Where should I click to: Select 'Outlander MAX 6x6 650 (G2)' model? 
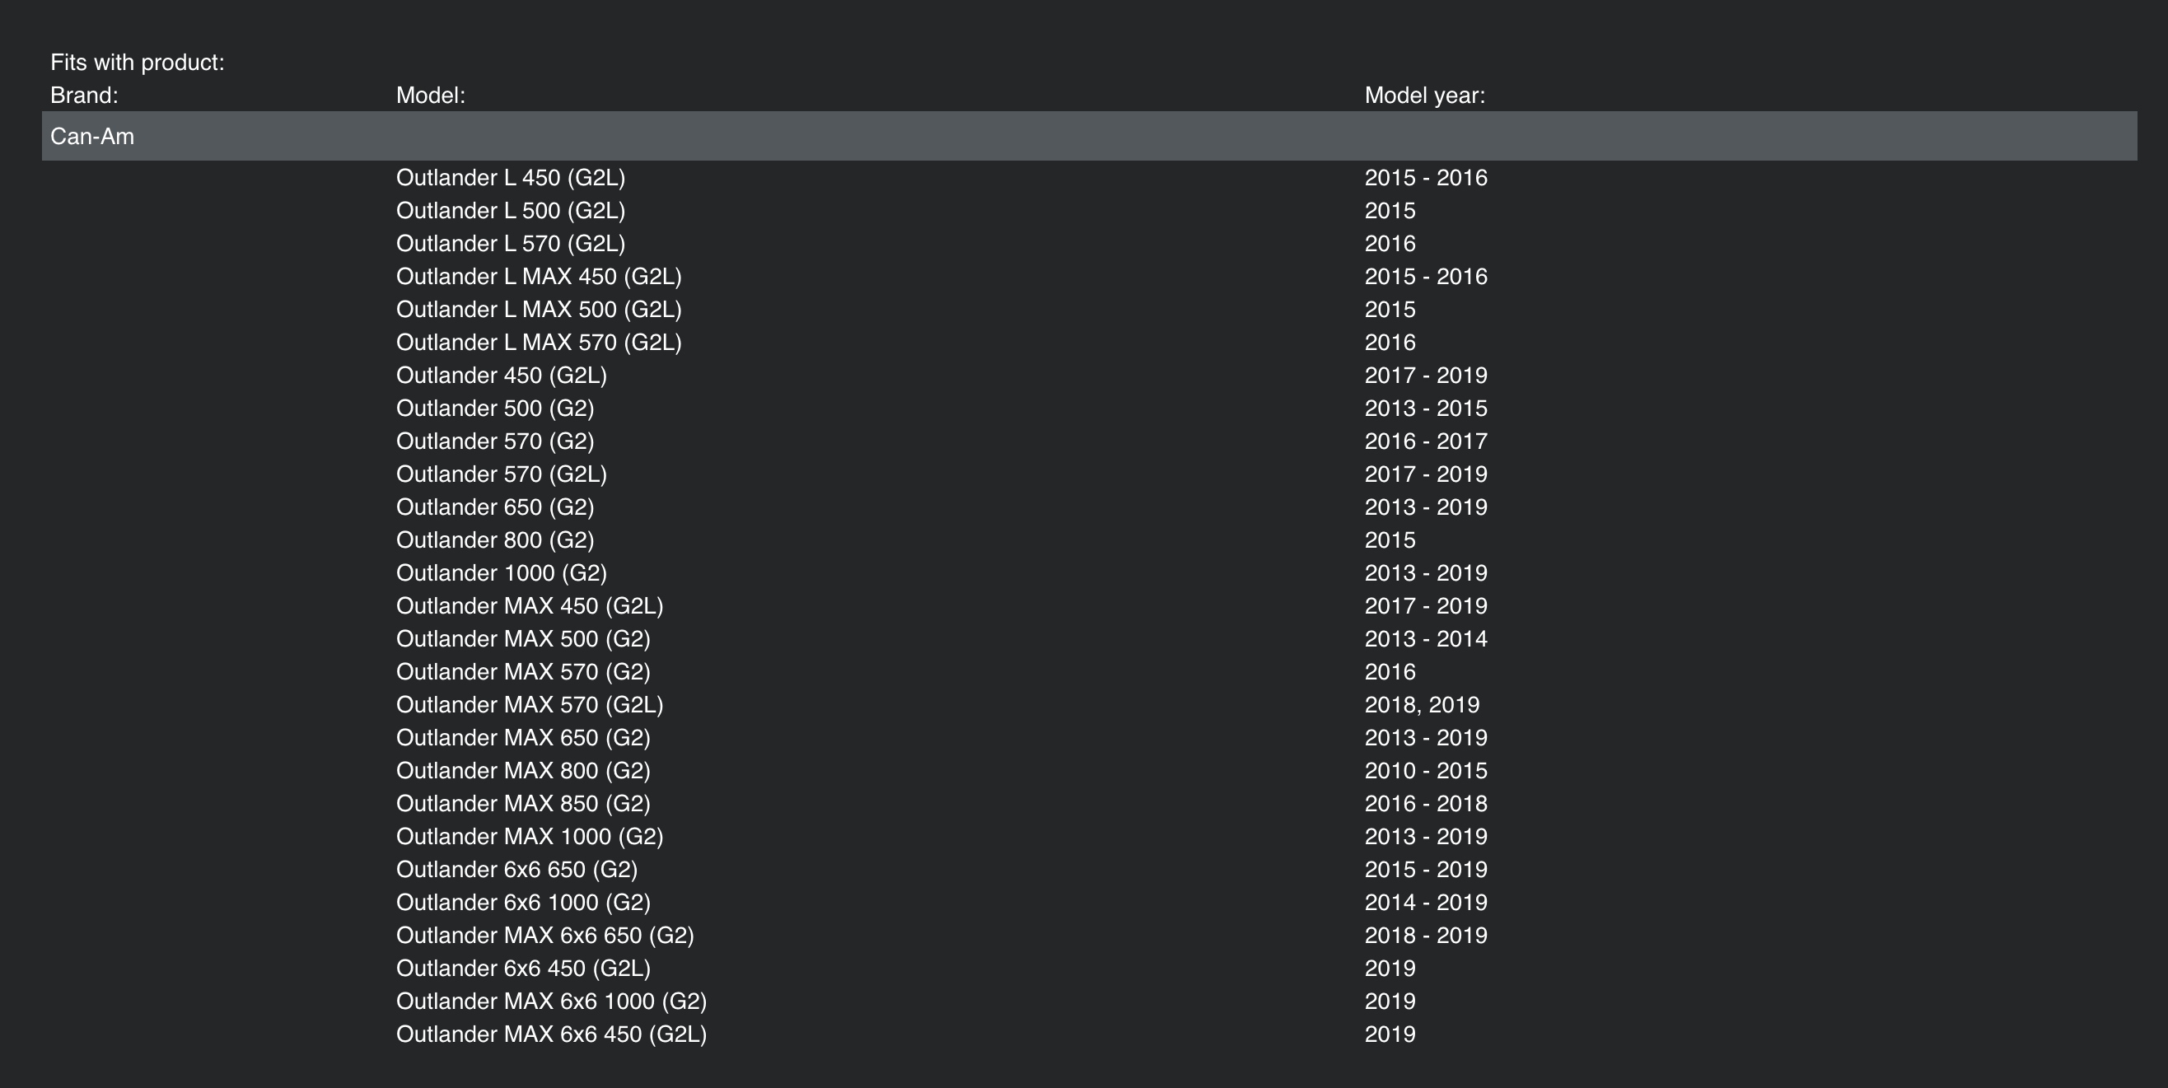[x=545, y=935]
